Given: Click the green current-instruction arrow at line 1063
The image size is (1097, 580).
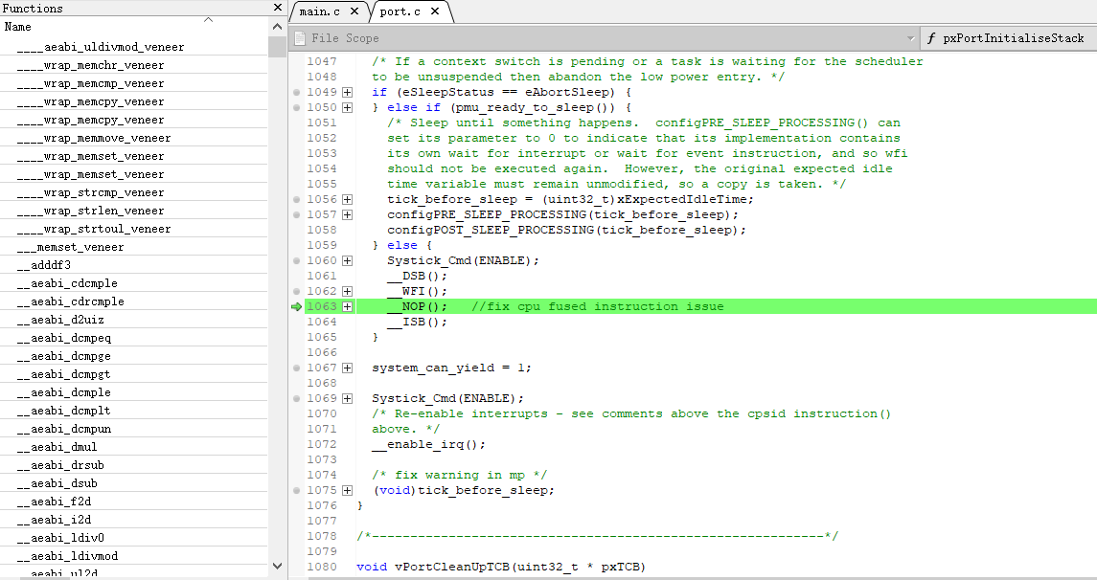Looking at the screenshot, I should pos(296,306).
